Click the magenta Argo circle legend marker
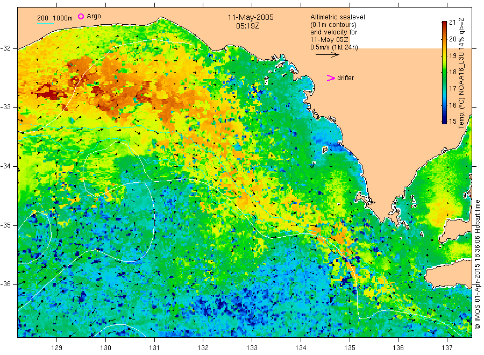The width and height of the screenshot is (484, 355). 81,16
